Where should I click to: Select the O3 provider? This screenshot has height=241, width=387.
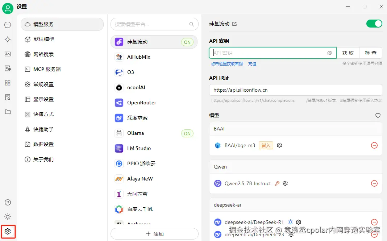(x=154, y=72)
